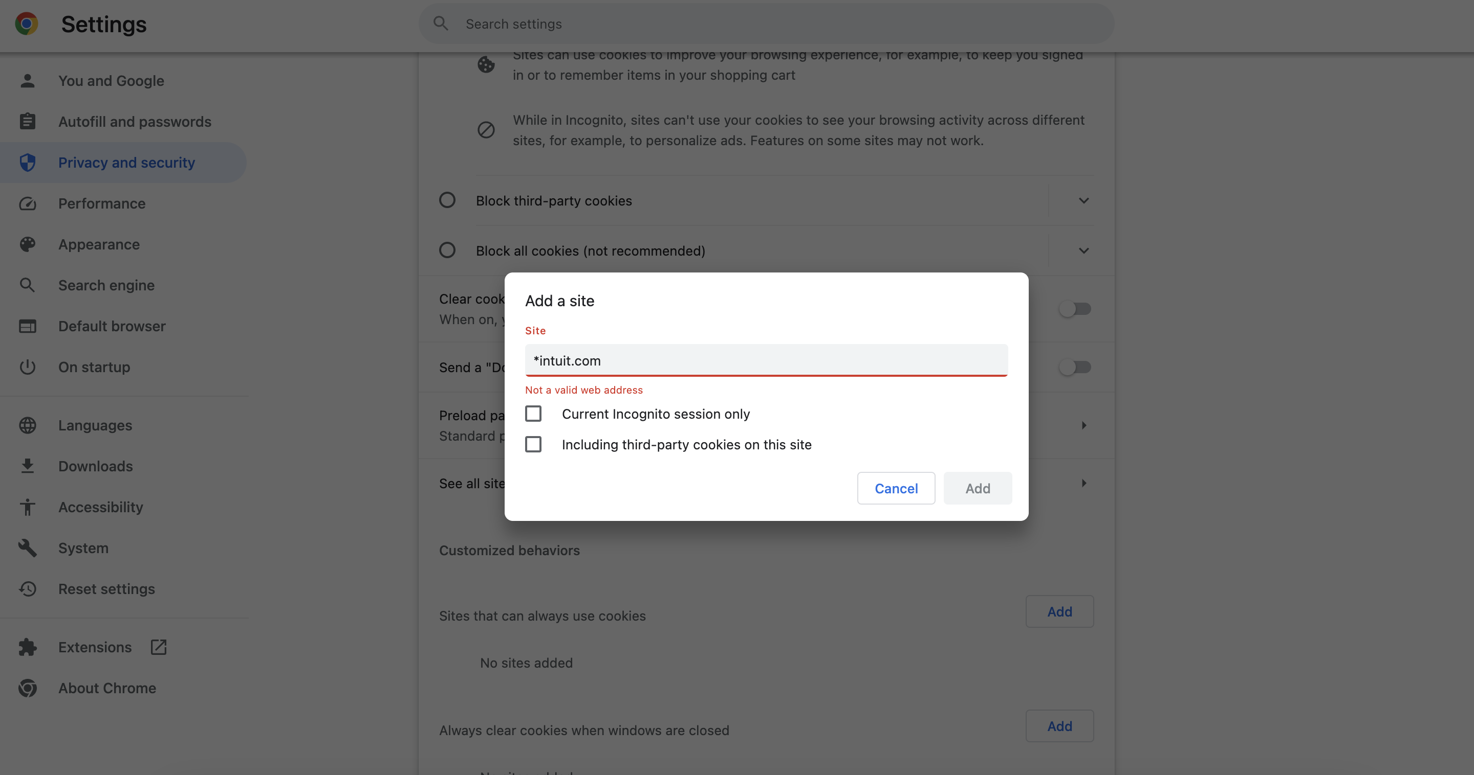Viewport: 1474px width, 775px height.
Task: Click Cancel in Add a site dialog
Action: pyautogui.click(x=896, y=488)
